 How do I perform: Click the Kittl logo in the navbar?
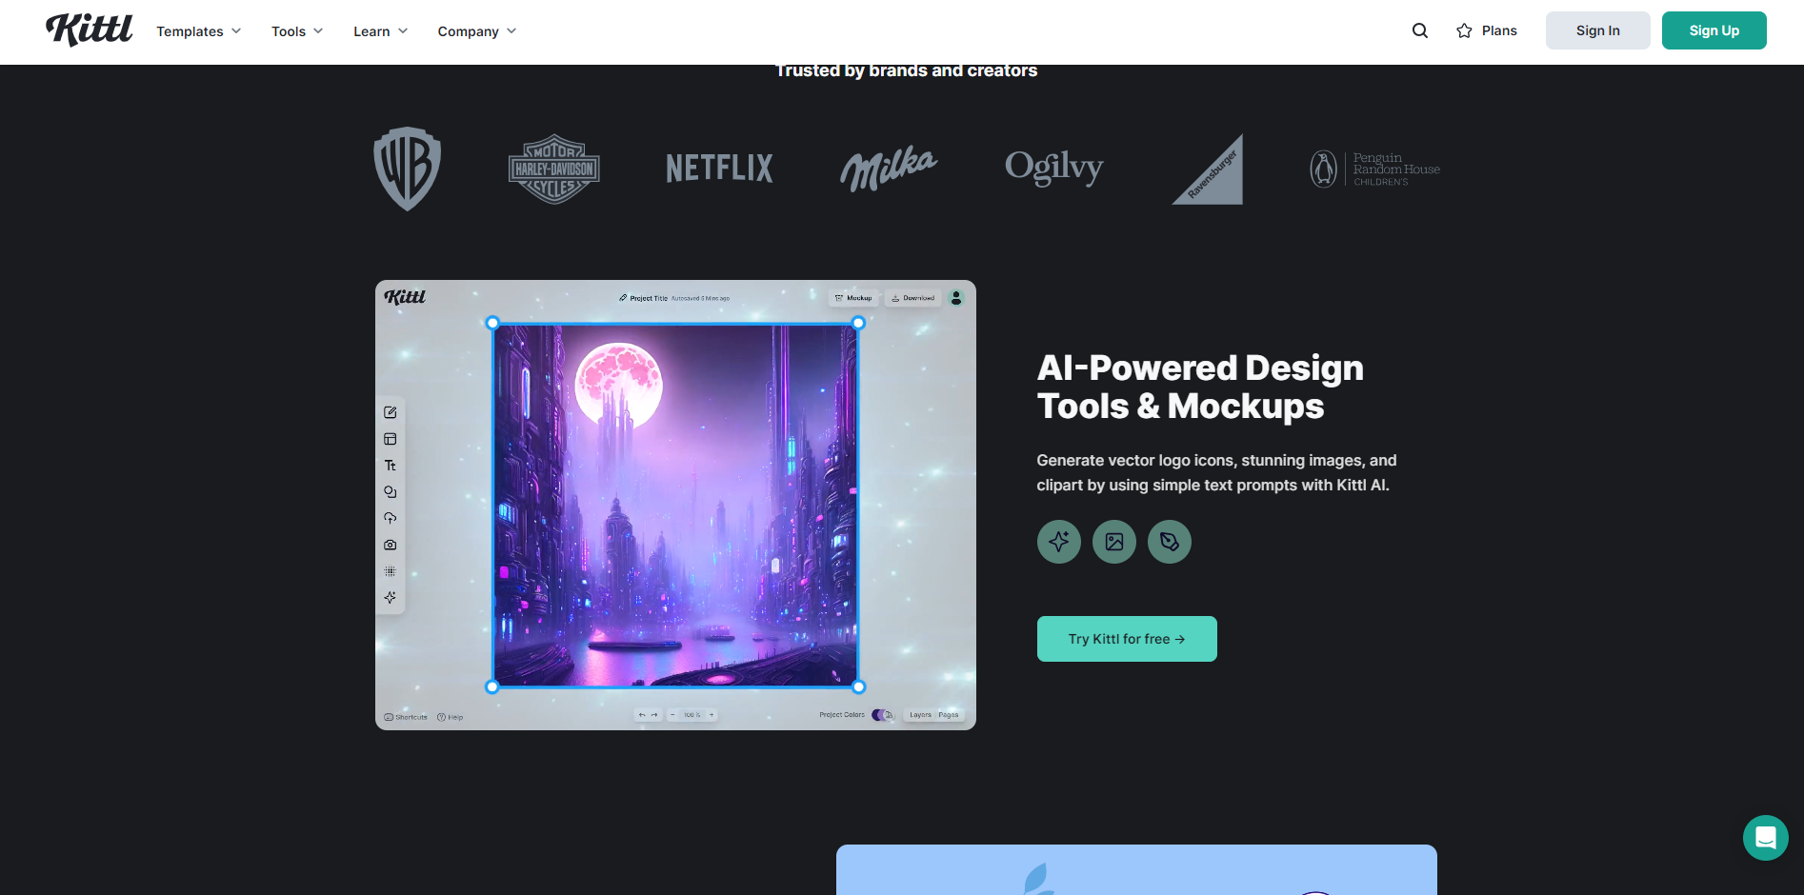(90, 30)
